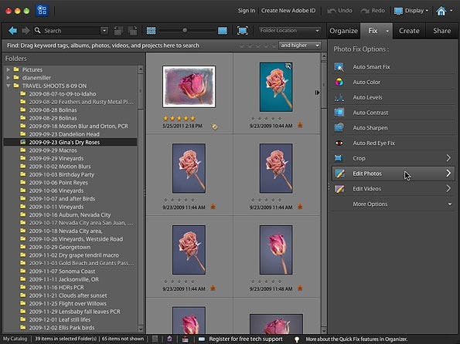This screenshot has width=460, height=344.
Task: Click the My Catalog status entry
Action: (15, 339)
